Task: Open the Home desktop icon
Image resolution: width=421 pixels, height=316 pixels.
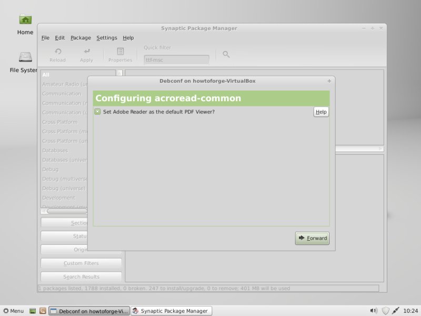Action: pyautogui.click(x=25, y=24)
